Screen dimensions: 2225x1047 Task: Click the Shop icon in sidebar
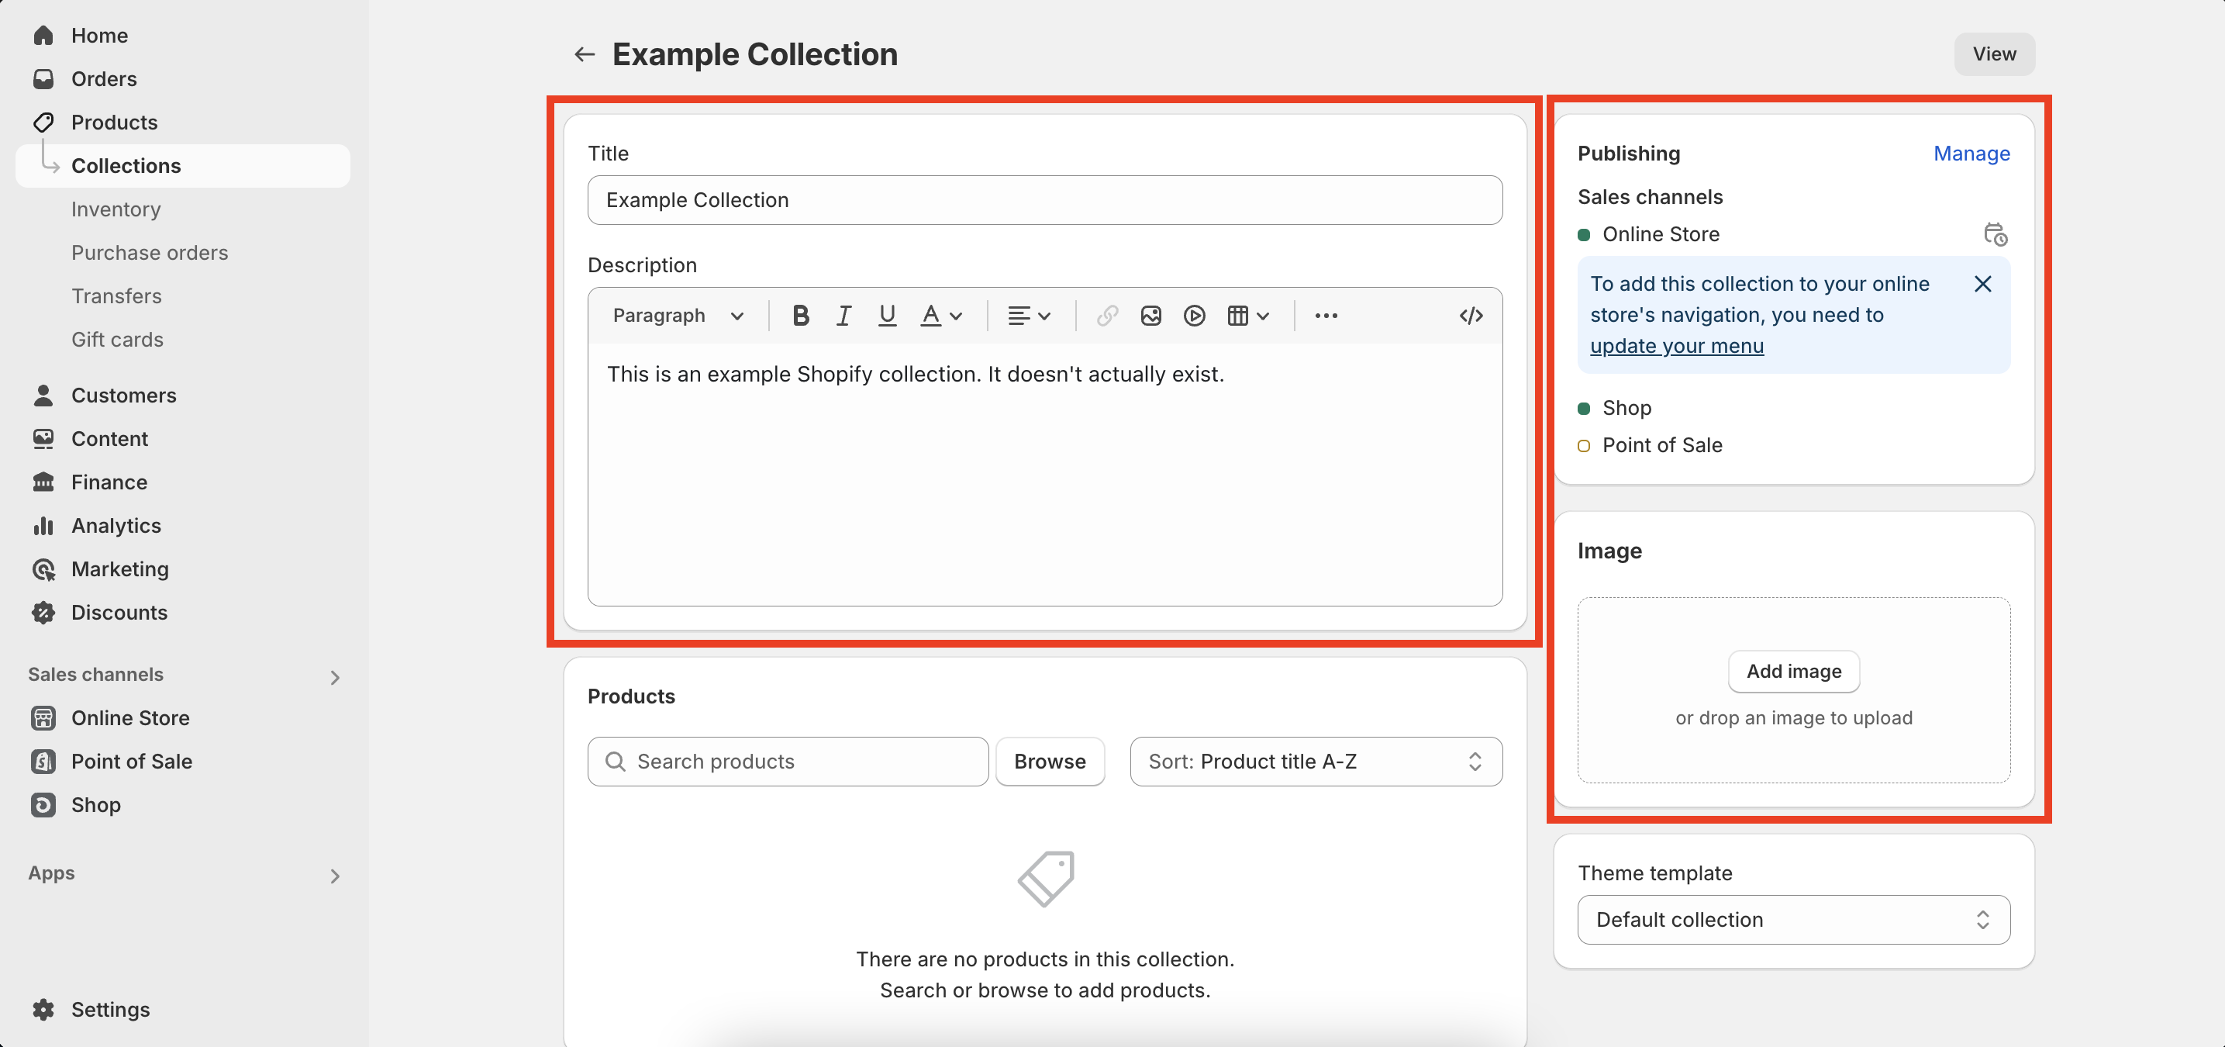(x=43, y=804)
